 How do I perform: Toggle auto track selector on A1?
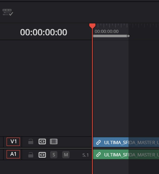(x=42, y=155)
